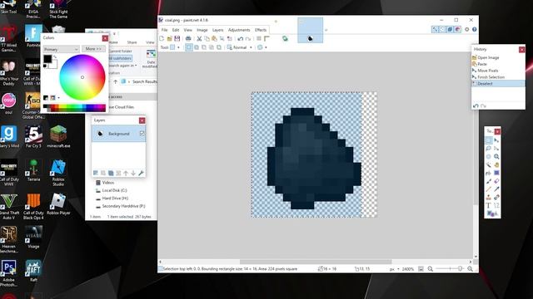Toggle the History window button at top right
The width and height of the screenshot is (533, 299).
click(442, 30)
